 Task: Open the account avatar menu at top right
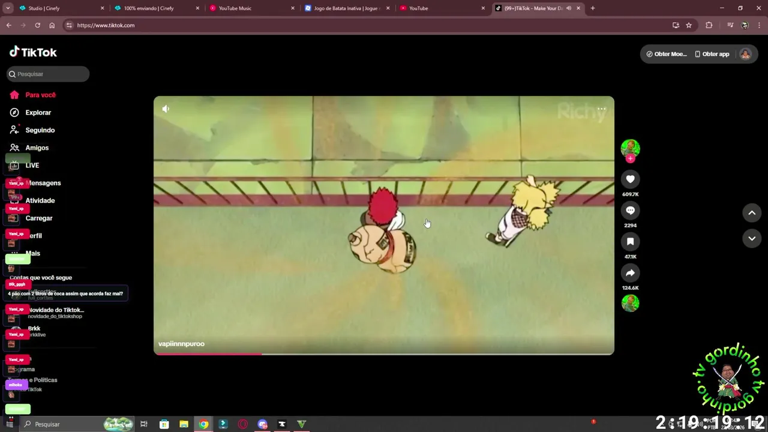(745, 54)
